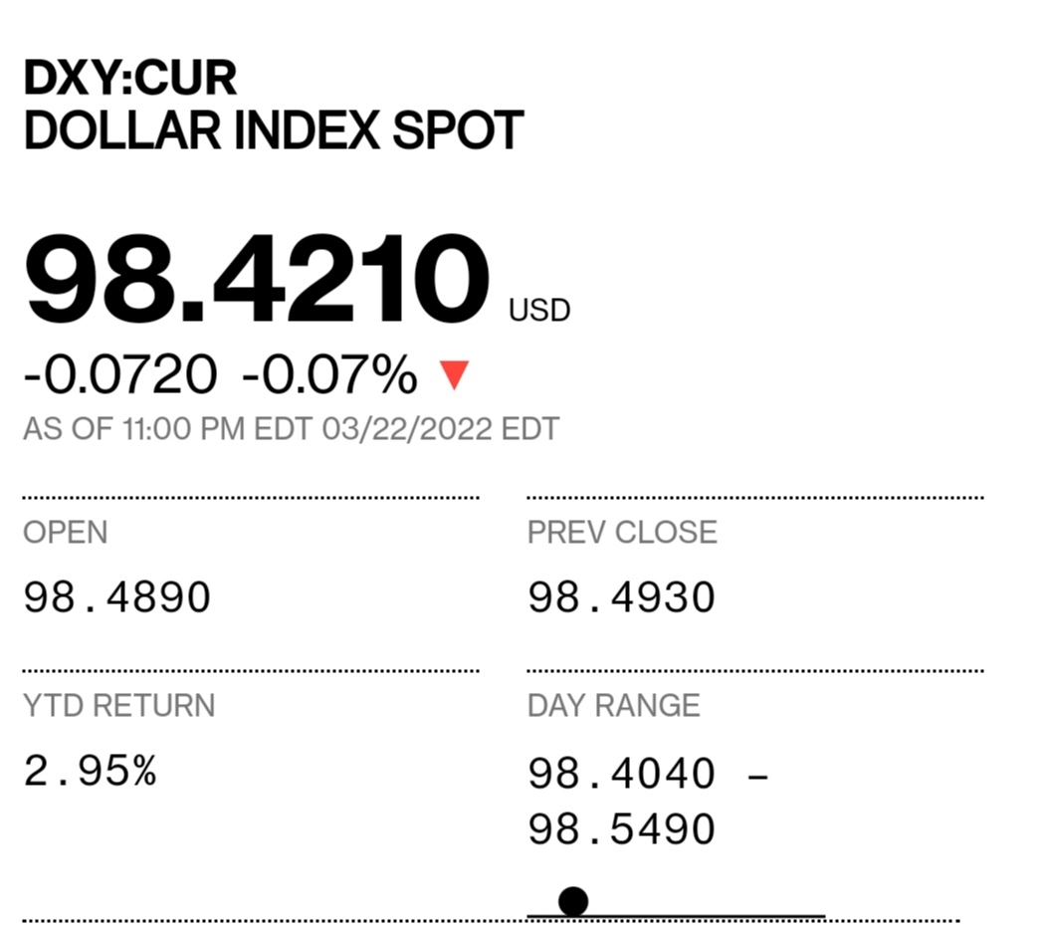This screenshot has height=925, width=1043.
Task: Click the DOLLAR INDEX SPOT title
Action: pyautogui.click(x=274, y=130)
